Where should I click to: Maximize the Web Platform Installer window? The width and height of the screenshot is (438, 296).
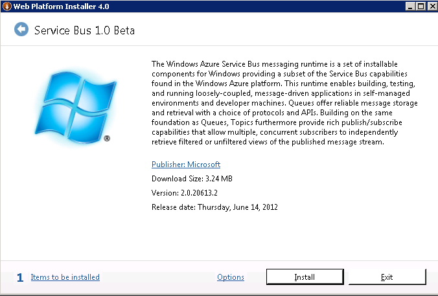coord(421,6)
